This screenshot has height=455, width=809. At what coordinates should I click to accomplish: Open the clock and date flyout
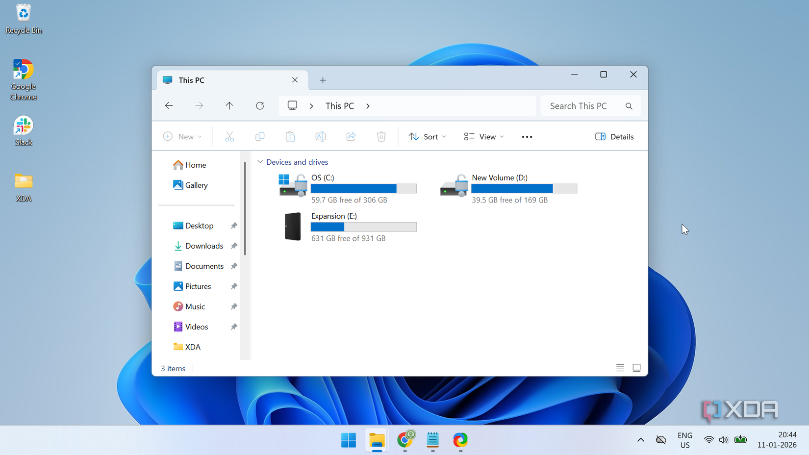point(777,440)
